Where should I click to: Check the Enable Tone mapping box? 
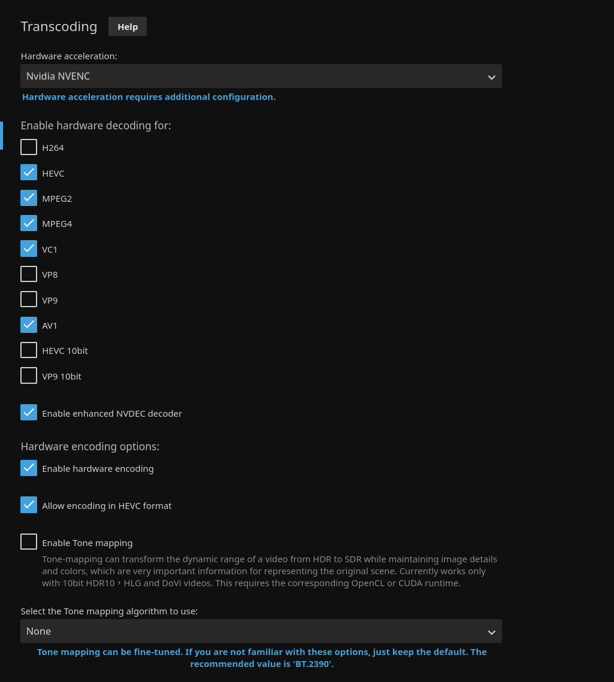29,542
